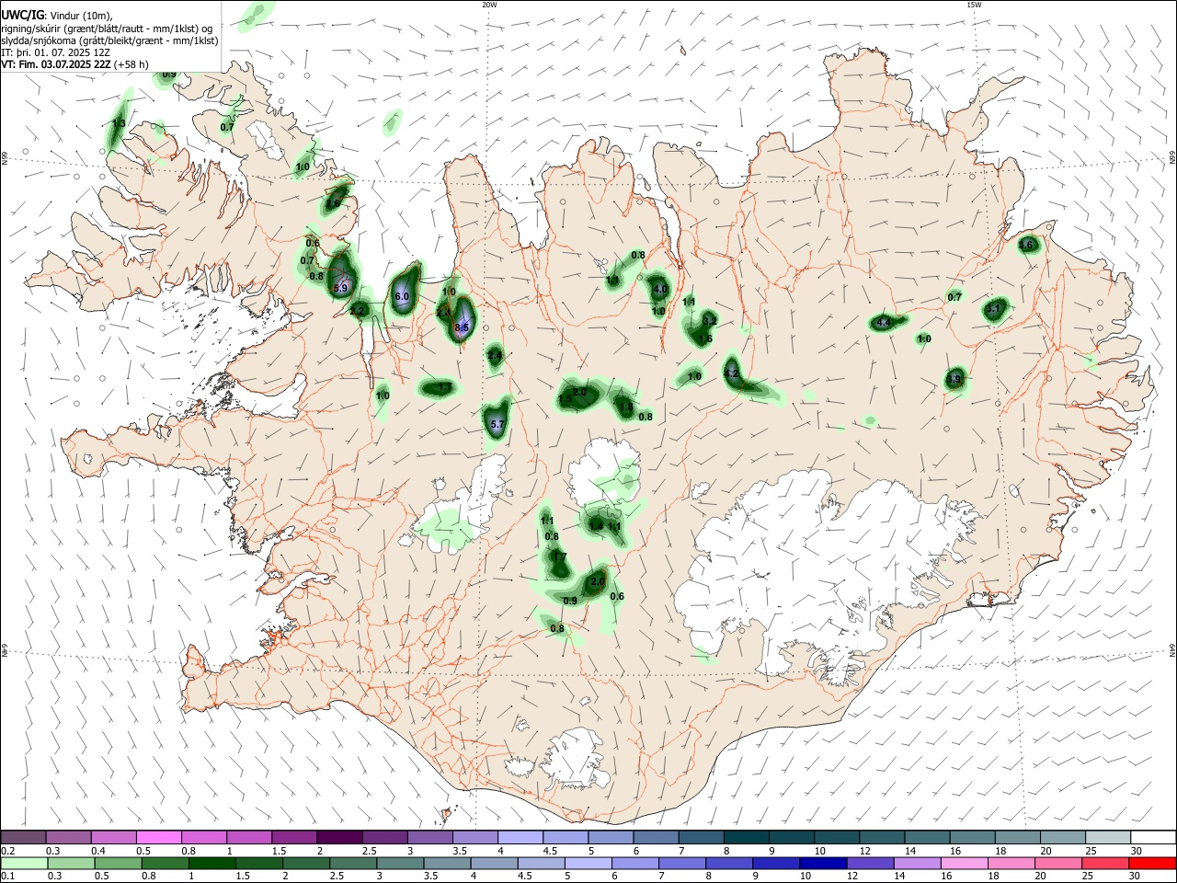Click the 5.9 precipitation value label

pos(340,288)
